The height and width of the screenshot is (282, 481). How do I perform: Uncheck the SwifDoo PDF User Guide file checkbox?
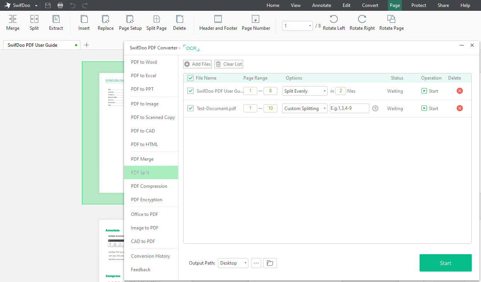point(190,91)
